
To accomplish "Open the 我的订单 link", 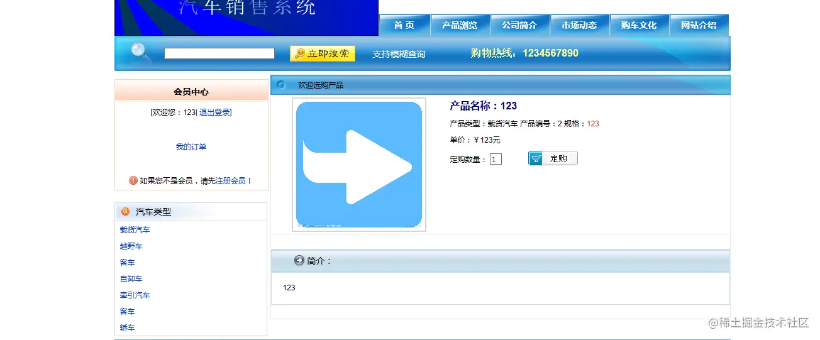I will tap(191, 147).
